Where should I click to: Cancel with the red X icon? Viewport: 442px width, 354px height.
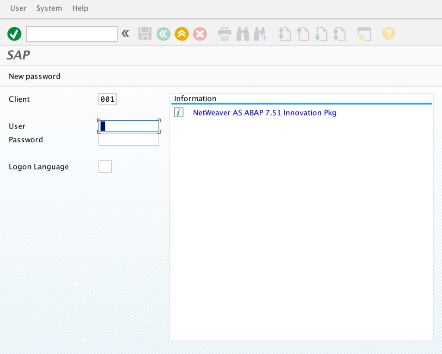200,34
